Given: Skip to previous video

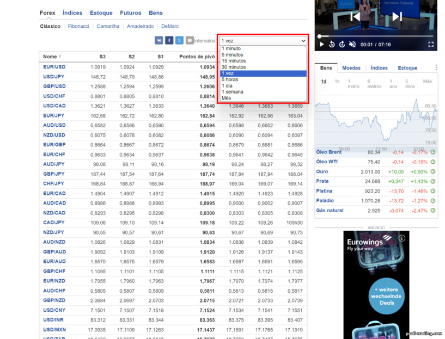Looking at the screenshot, I should [355, 16].
